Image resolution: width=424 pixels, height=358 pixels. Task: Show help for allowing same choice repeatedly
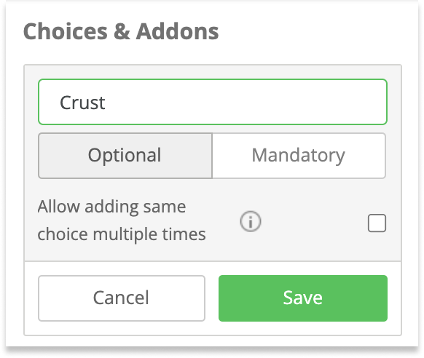pos(251,221)
